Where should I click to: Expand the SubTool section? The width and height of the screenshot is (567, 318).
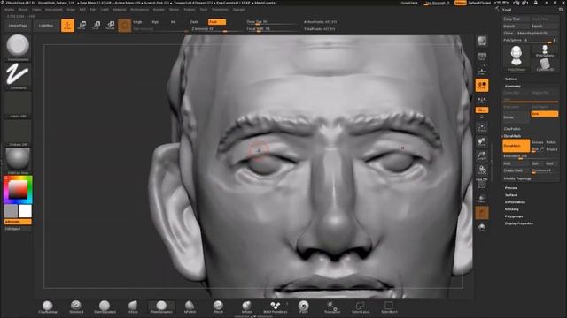click(x=511, y=79)
